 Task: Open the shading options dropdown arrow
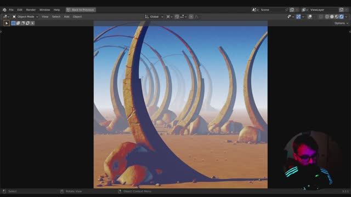346,16
